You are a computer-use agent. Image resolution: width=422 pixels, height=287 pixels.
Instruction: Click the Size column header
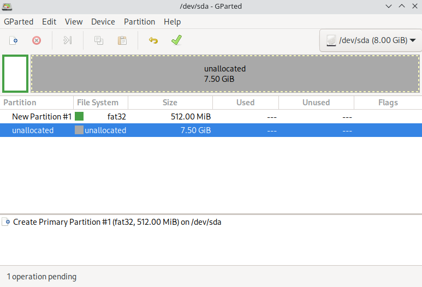click(170, 103)
